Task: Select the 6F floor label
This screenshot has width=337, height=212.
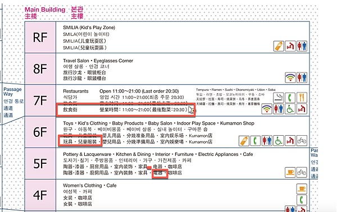Action: click(x=40, y=132)
